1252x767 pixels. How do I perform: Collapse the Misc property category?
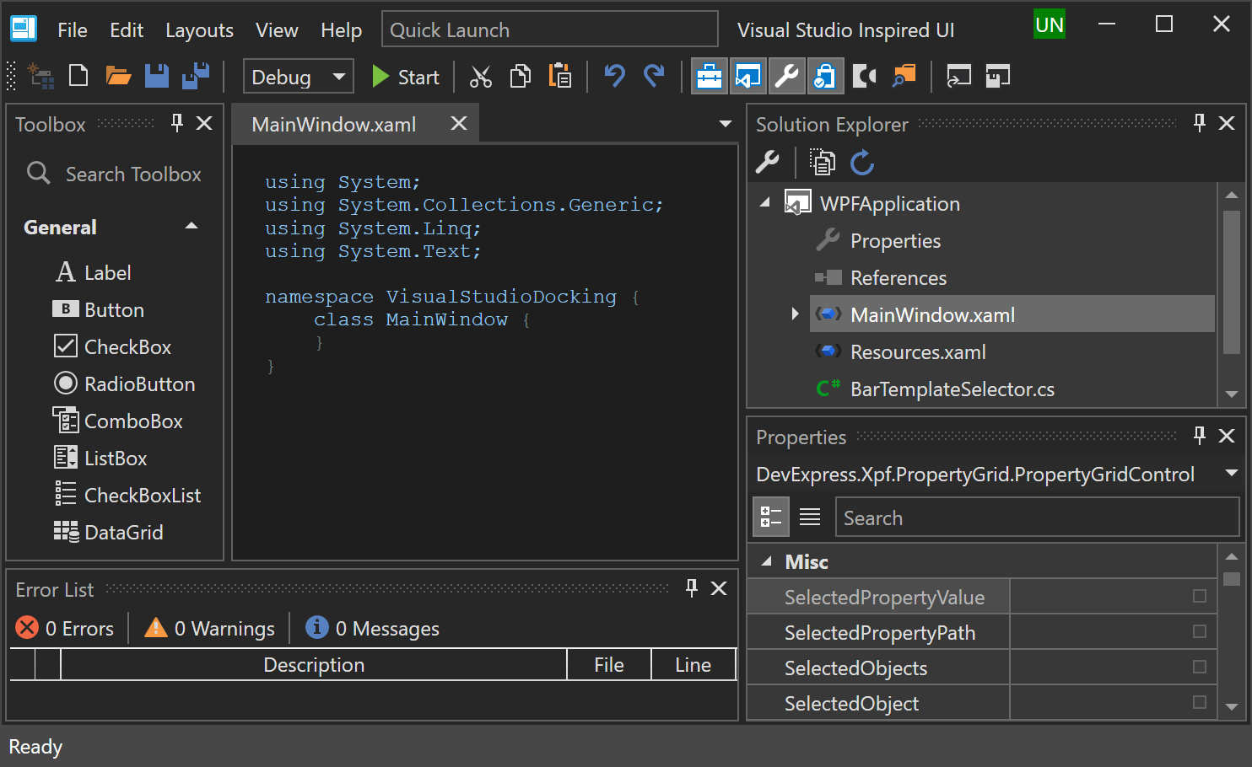tap(766, 561)
